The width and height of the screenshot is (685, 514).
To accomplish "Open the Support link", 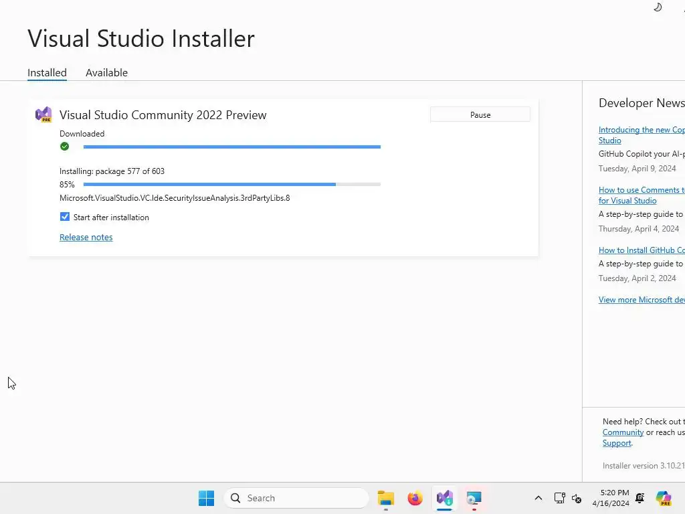I will [x=617, y=443].
